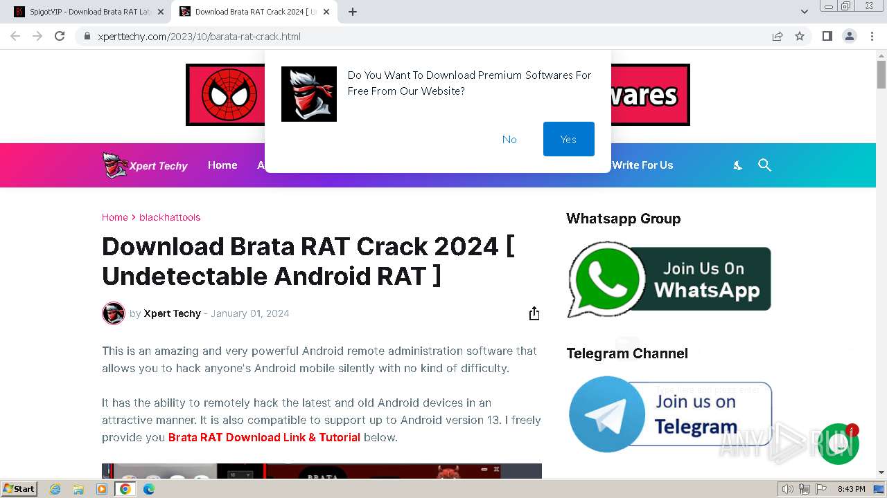
Task: Open network status tray icon
Action: tap(805, 489)
